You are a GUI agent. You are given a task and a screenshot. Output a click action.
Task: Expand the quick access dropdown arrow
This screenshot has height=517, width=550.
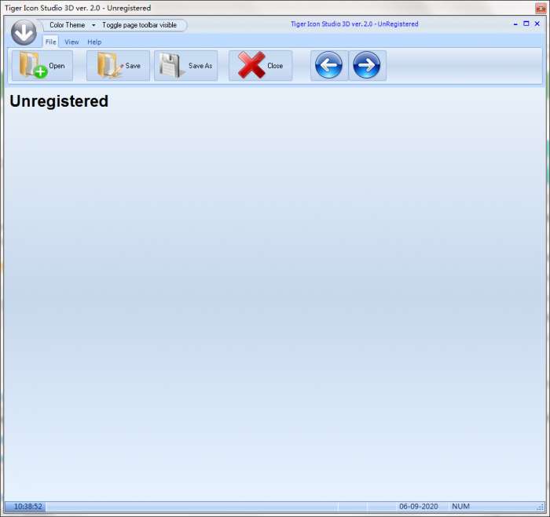coord(93,25)
